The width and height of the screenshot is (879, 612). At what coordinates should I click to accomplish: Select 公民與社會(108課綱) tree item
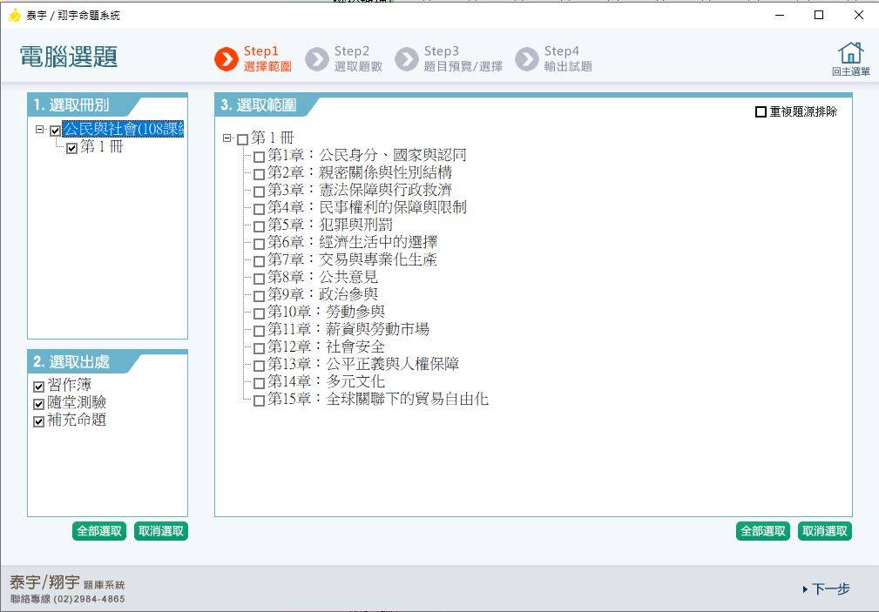[123, 130]
